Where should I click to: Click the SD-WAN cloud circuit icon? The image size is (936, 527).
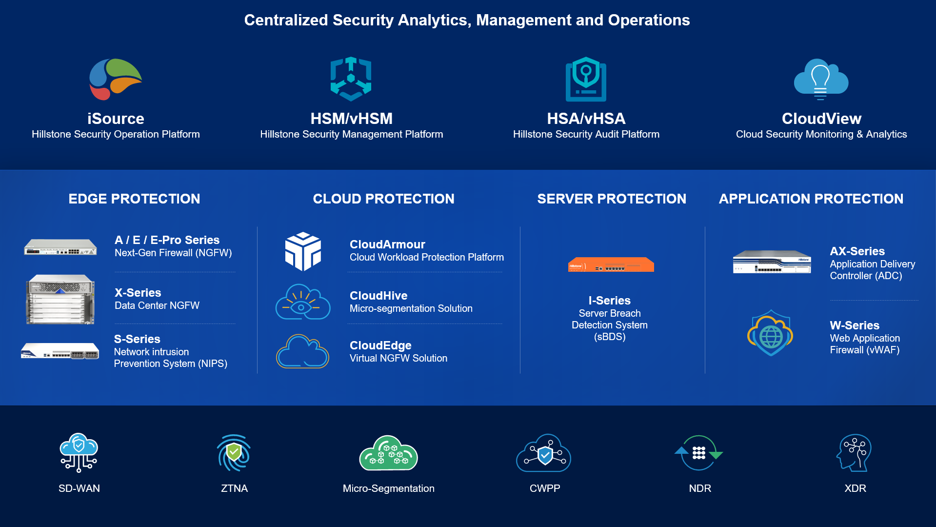79,452
